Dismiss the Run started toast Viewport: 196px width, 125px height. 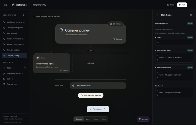pyautogui.click(x=105, y=109)
